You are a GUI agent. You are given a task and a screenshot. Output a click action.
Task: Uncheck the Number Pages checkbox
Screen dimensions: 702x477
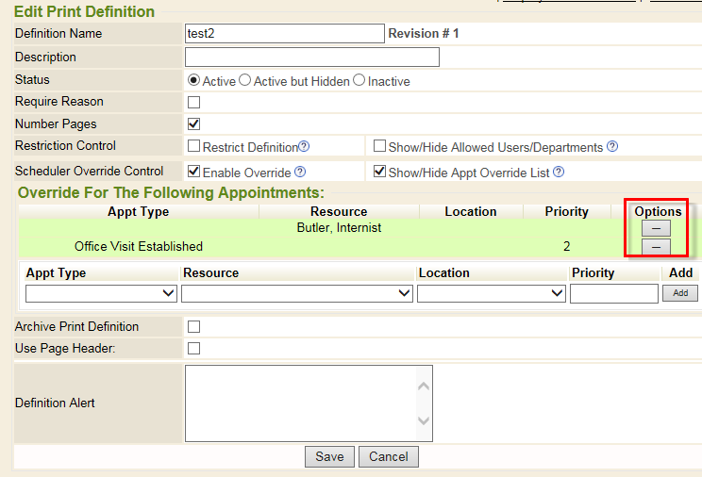(194, 123)
